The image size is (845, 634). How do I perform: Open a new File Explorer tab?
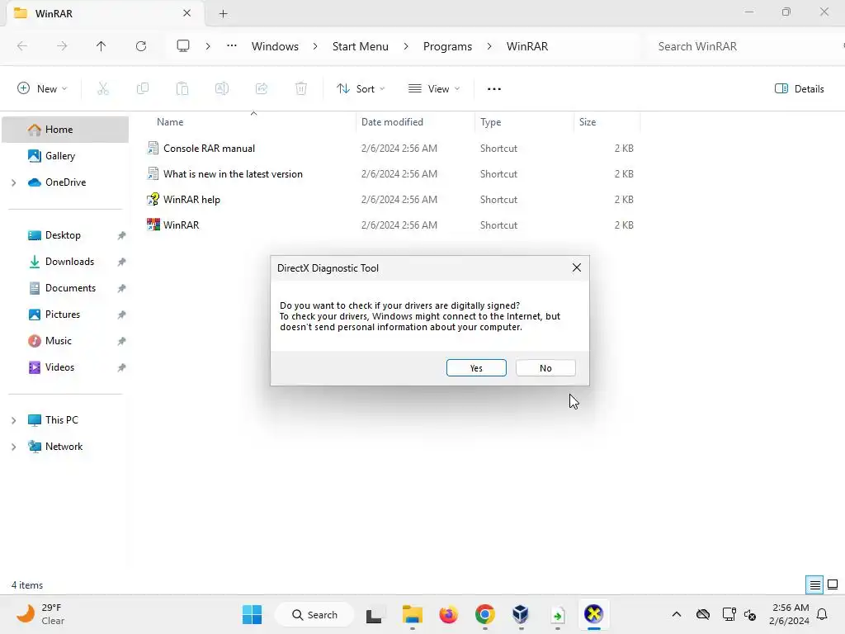coord(223,13)
